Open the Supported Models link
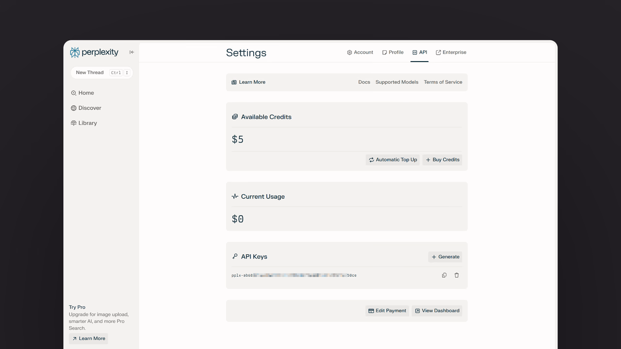 (x=397, y=82)
